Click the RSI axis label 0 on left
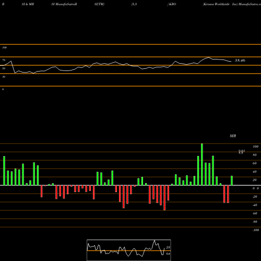261x261 pixels. click(x=3, y=89)
